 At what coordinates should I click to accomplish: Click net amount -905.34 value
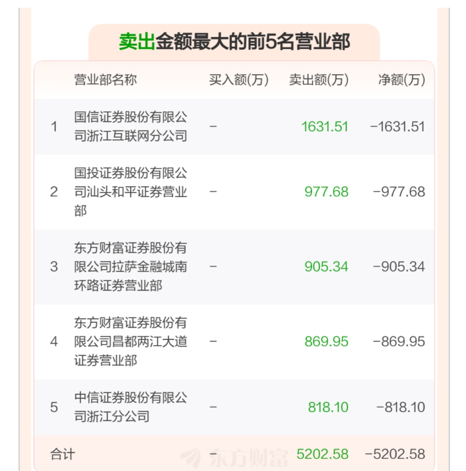[399, 267]
